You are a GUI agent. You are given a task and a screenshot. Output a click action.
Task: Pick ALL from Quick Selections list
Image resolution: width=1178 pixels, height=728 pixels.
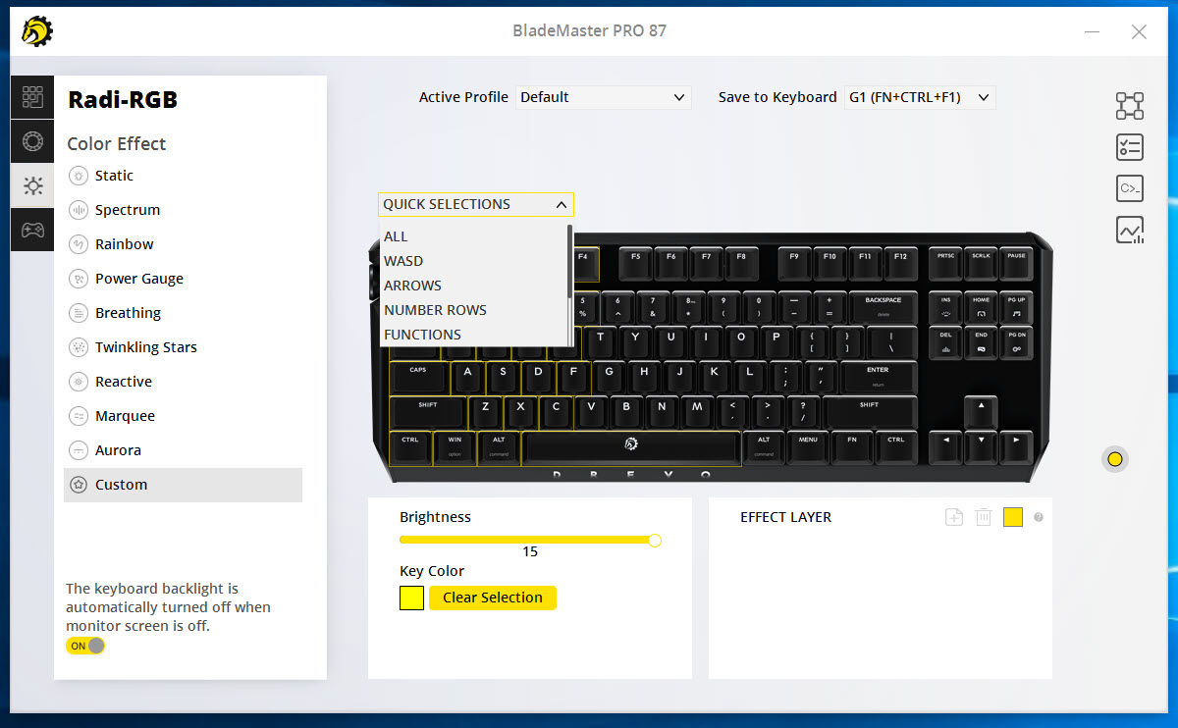coord(473,236)
